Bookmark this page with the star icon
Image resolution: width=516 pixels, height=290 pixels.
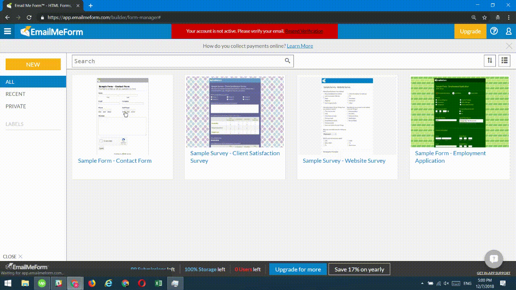point(485,17)
